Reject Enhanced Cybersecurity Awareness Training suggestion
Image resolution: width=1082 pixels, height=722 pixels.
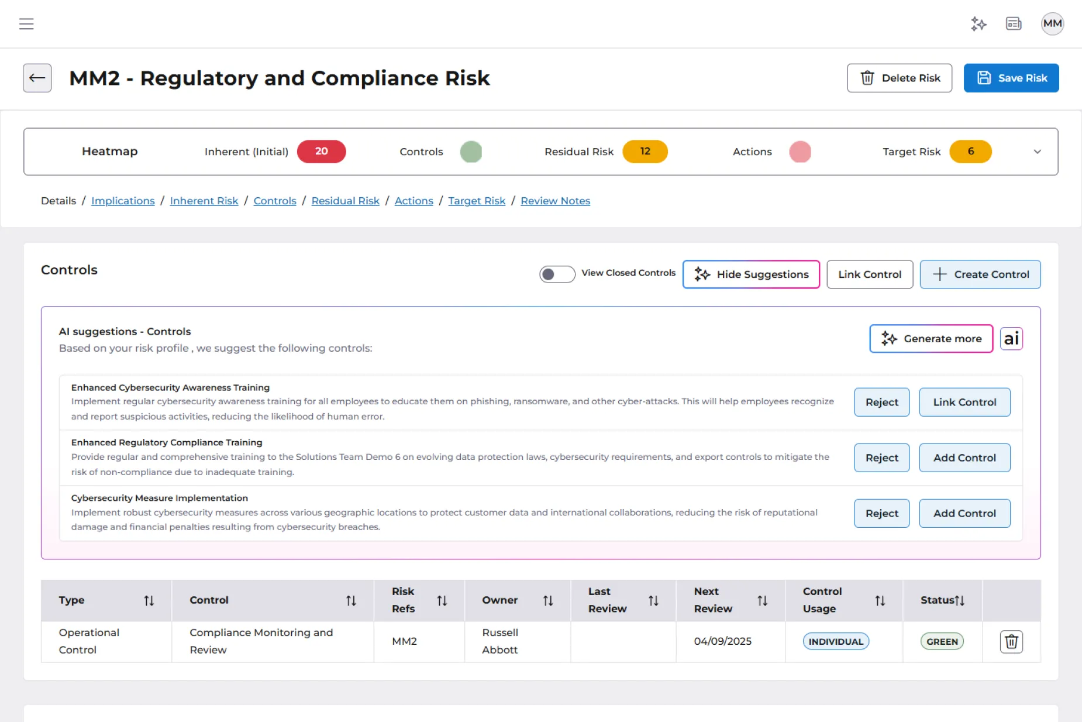(x=881, y=403)
